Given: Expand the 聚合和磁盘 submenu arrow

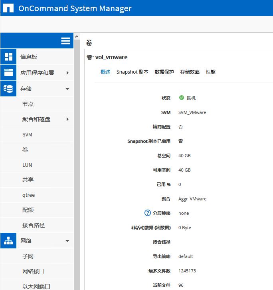Looking at the screenshot, I should (67, 119).
